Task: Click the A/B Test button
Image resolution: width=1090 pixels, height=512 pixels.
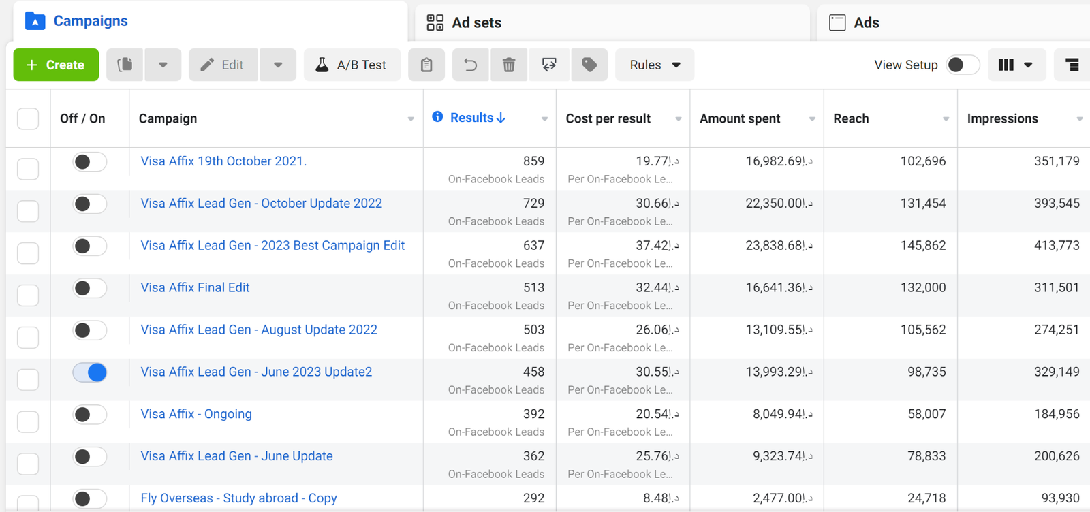Action: tap(352, 65)
